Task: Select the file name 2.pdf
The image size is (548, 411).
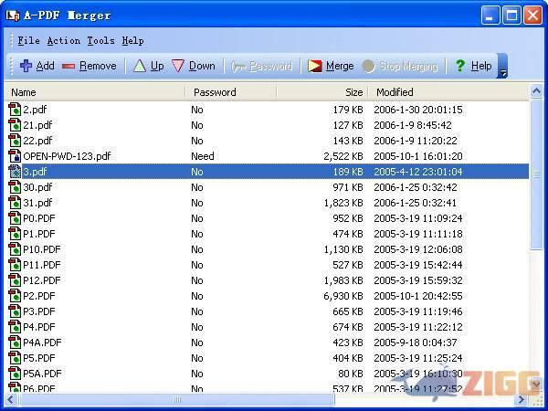Action: 35,110
